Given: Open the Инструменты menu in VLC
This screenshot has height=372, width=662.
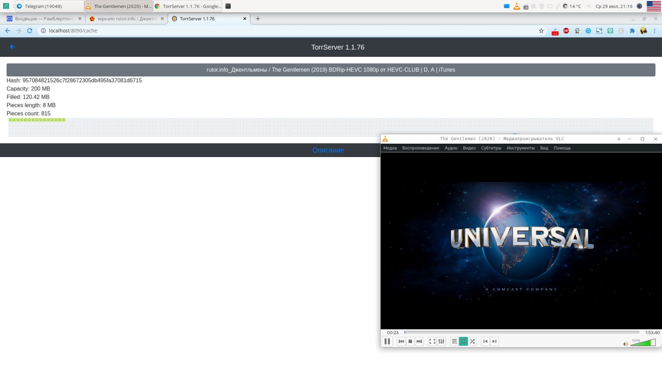Looking at the screenshot, I should pos(521,148).
